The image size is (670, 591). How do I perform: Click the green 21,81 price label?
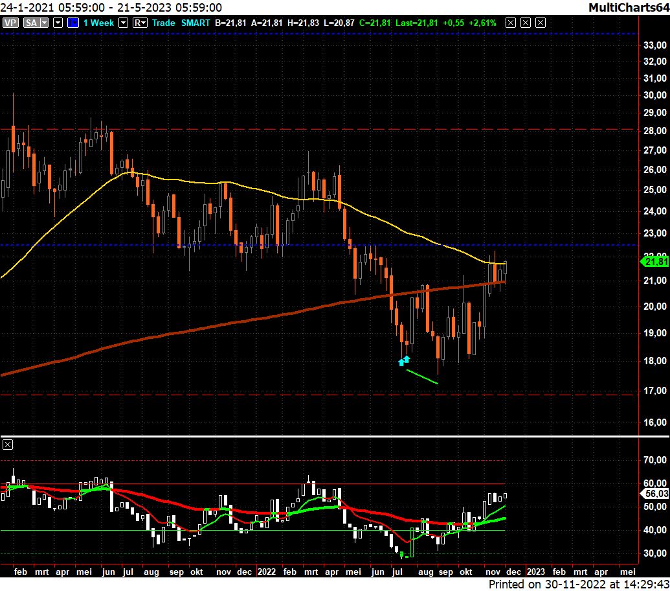654,262
